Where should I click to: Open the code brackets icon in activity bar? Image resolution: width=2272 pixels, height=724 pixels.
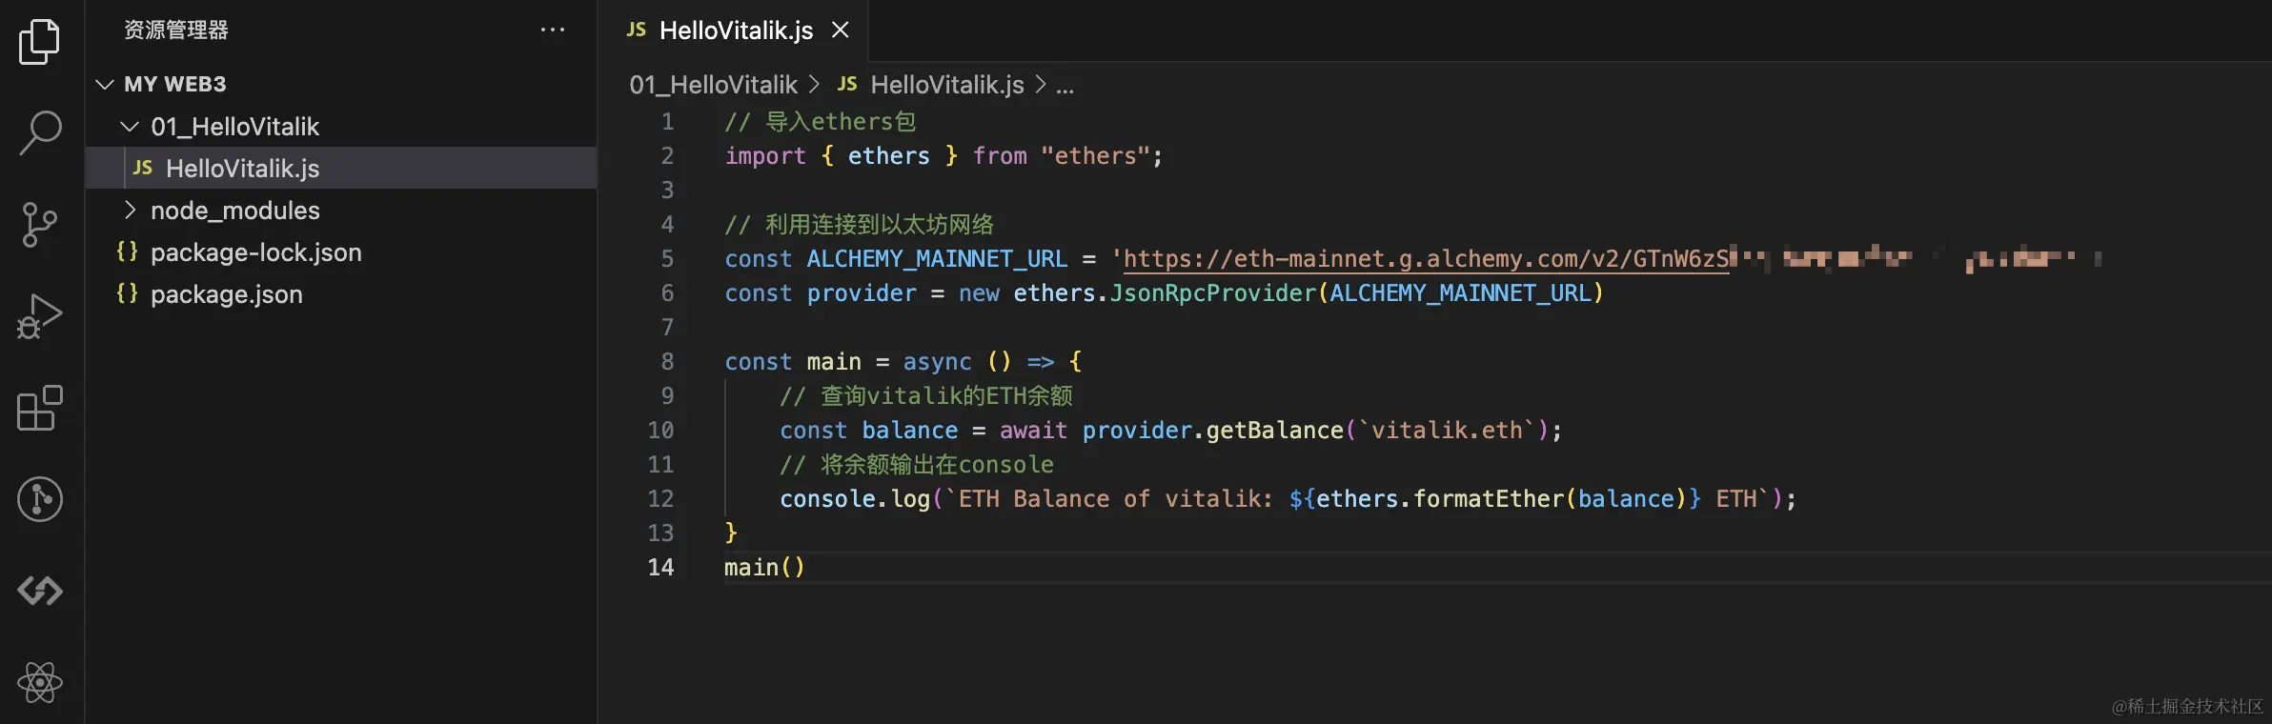[40, 591]
